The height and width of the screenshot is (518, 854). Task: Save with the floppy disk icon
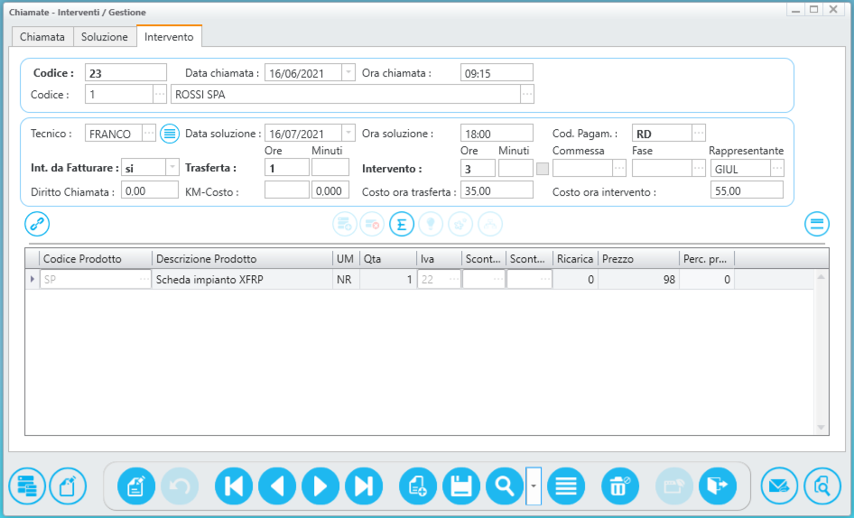(461, 486)
